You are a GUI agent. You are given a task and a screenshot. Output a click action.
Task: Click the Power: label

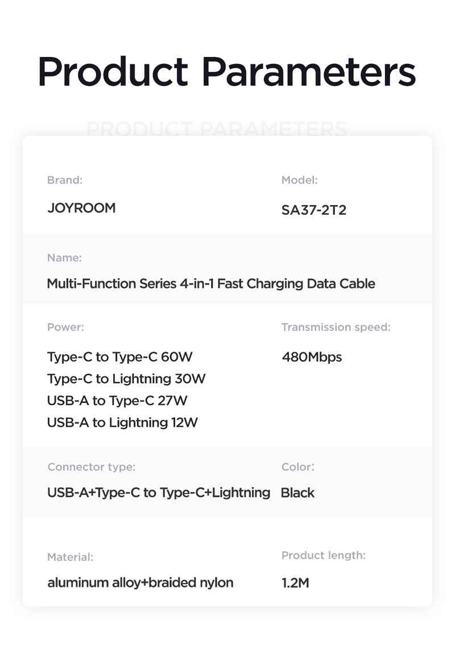tap(65, 327)
